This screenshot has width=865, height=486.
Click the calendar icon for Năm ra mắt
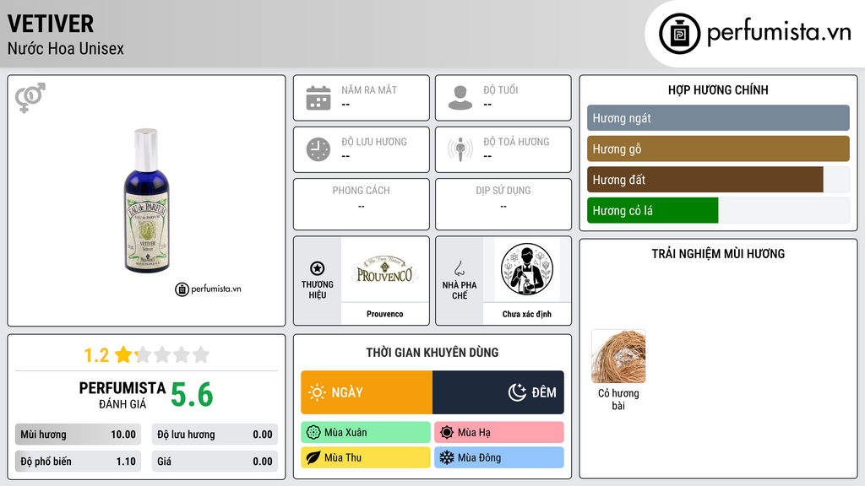[x=318, y=98]
